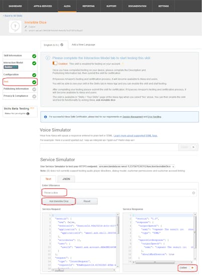Image resolution: width=202 pixels, height=278 pixels.
Task: Select the English (U.S.) language tab
Action: point(54,45)
